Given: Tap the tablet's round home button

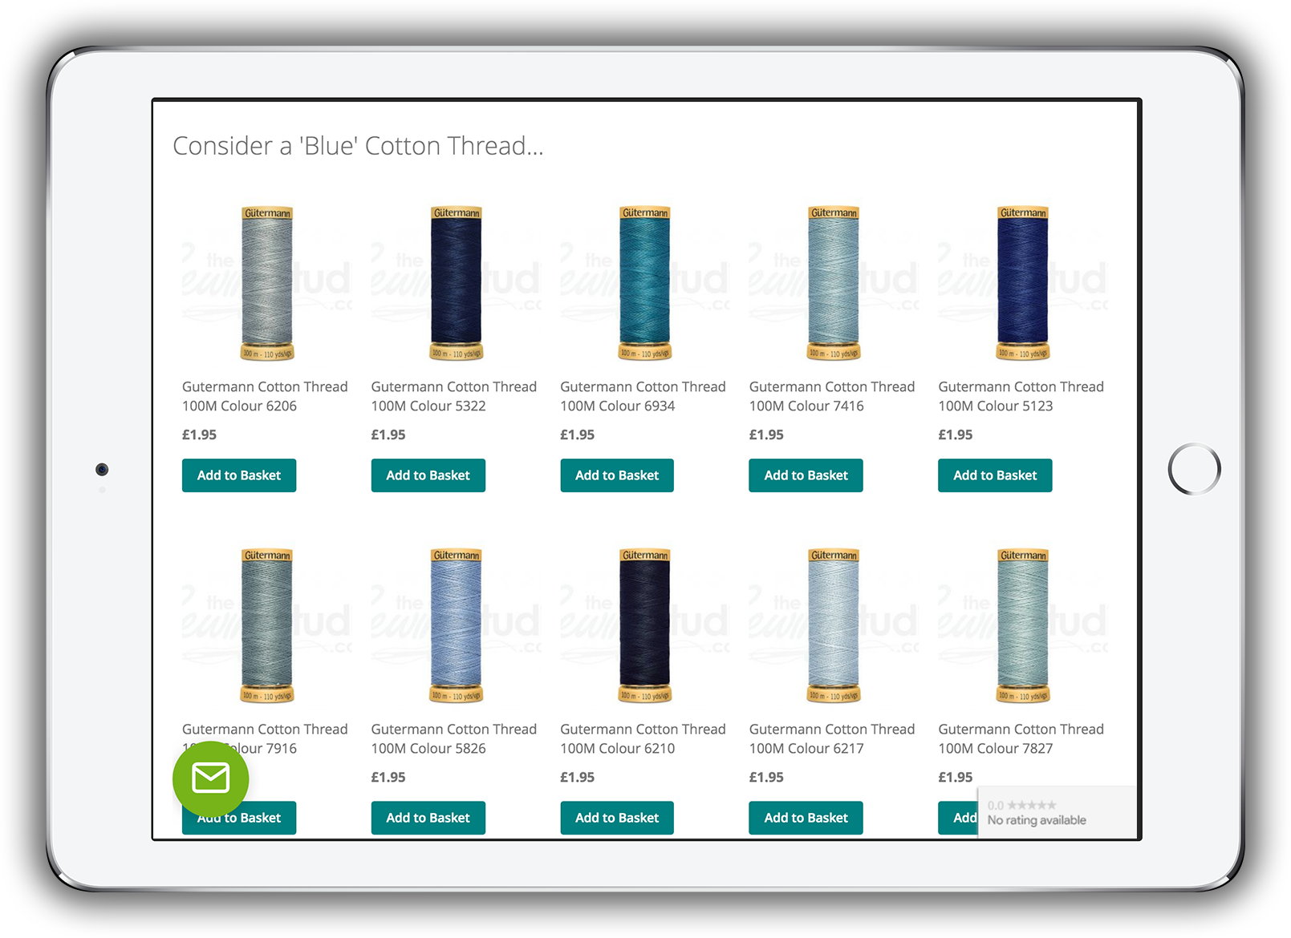Looking at the screenshot, I should point(1194,469).
